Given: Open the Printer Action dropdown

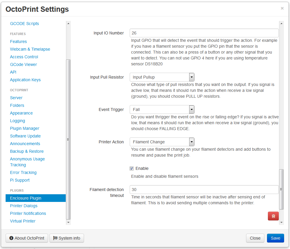Looking at the screenshot, I should [162, 142].
